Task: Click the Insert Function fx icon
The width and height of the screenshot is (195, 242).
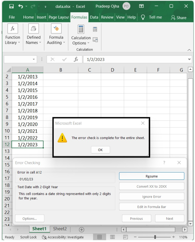Action: point(76,59)
